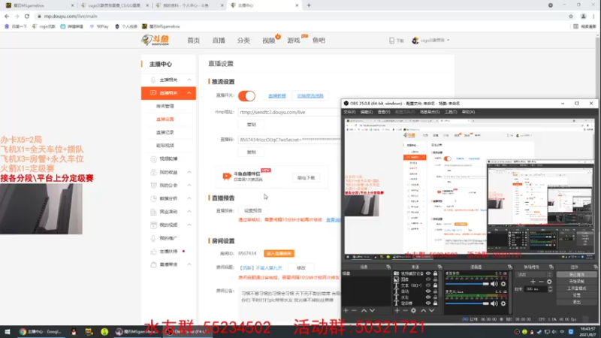
Task: Mute the desktop audio speaker icon
Action: coord(494,284)
